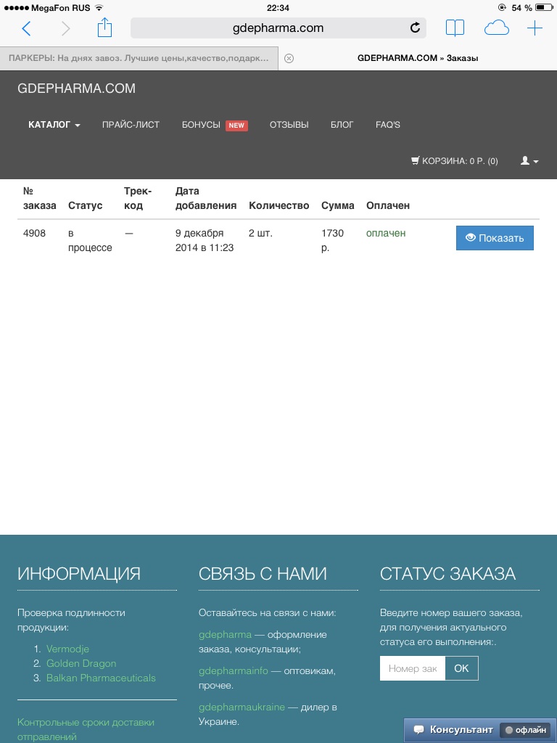The image size is (557, 743).
Task: Close the ПАРКЕРЫ tab with X icon
Action: click(x=289, y=58)
